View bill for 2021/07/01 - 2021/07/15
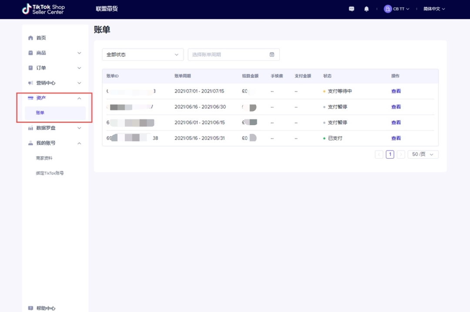Viewport: 470px width, 312px height. [396, 91]
